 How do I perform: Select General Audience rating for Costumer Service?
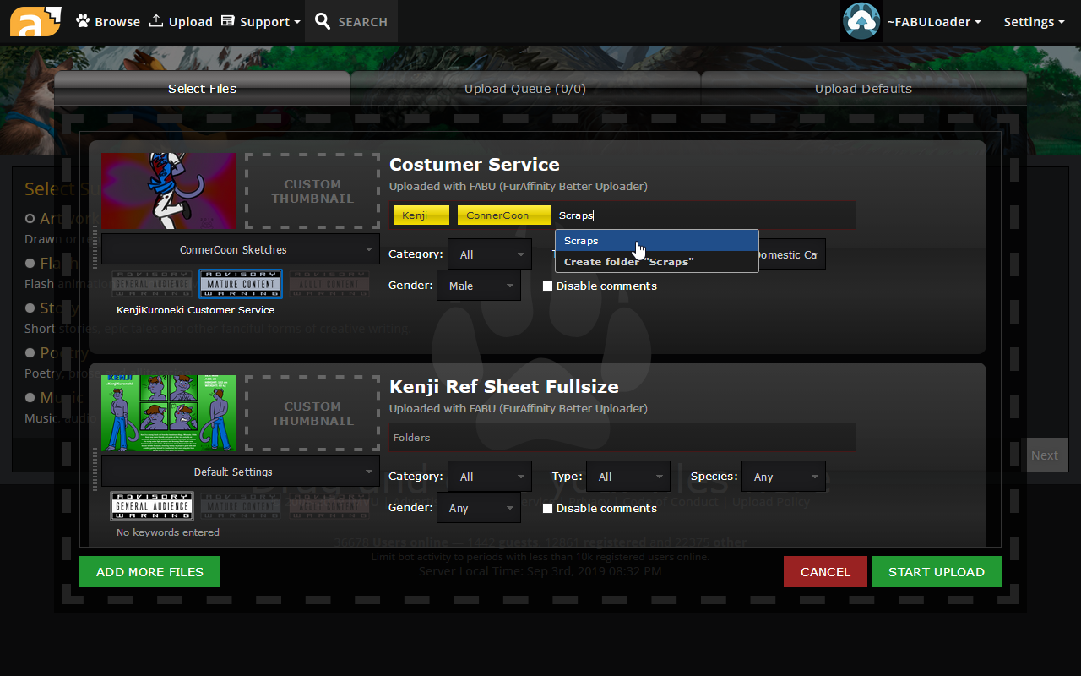click(x=152, y=284)
